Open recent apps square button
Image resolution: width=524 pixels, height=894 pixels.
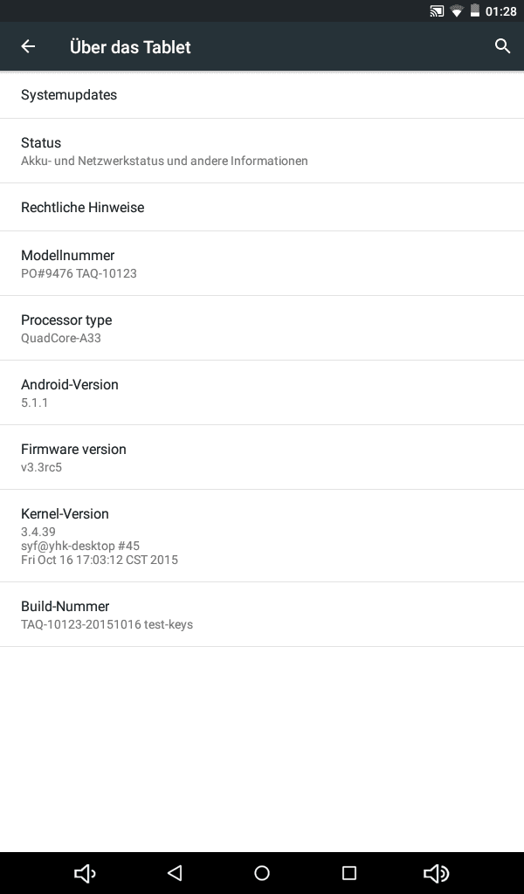[349, 873]
